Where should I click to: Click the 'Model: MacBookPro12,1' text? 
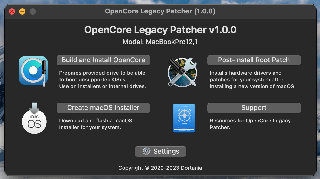pyautogui.click(x=160, y=42)
